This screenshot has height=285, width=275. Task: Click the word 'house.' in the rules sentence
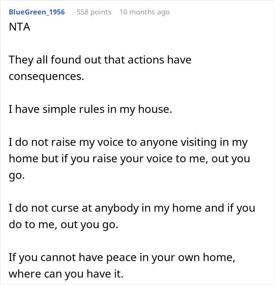[x=155, y=109]
